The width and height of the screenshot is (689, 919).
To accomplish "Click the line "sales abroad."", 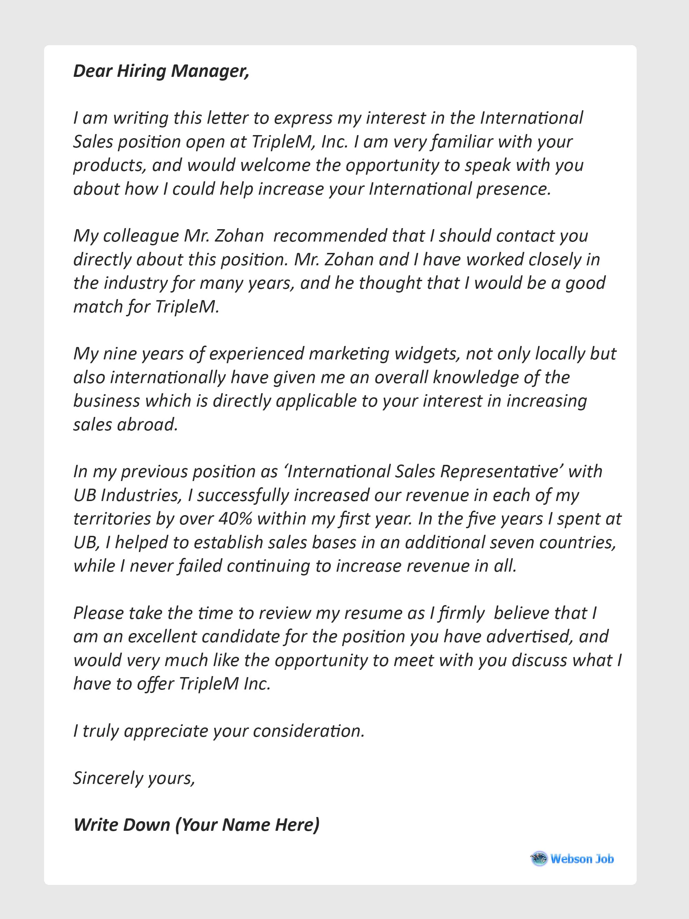I will 125,424.
